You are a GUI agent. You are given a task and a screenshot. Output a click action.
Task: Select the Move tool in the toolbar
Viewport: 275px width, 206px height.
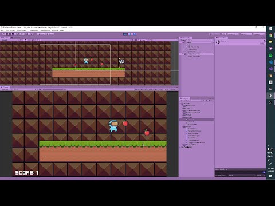pos(9,34)
